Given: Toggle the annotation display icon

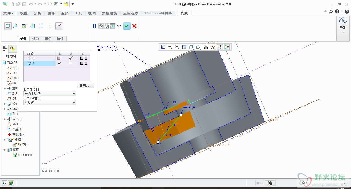Looking at the screenshot, I should 219,47.
